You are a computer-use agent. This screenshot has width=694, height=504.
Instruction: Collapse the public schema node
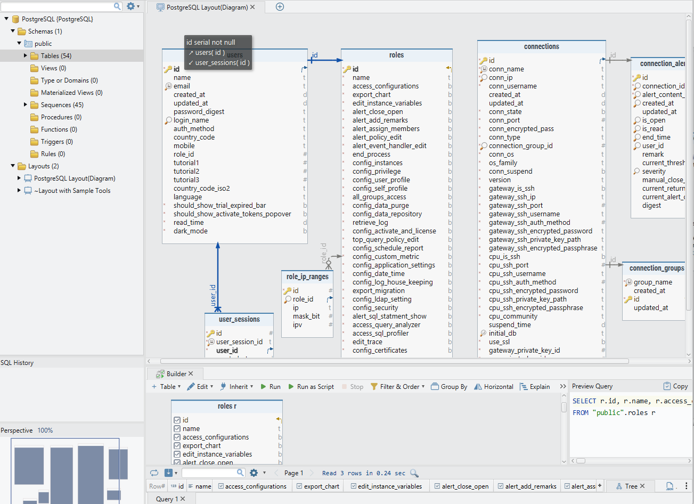coord(19,44)
